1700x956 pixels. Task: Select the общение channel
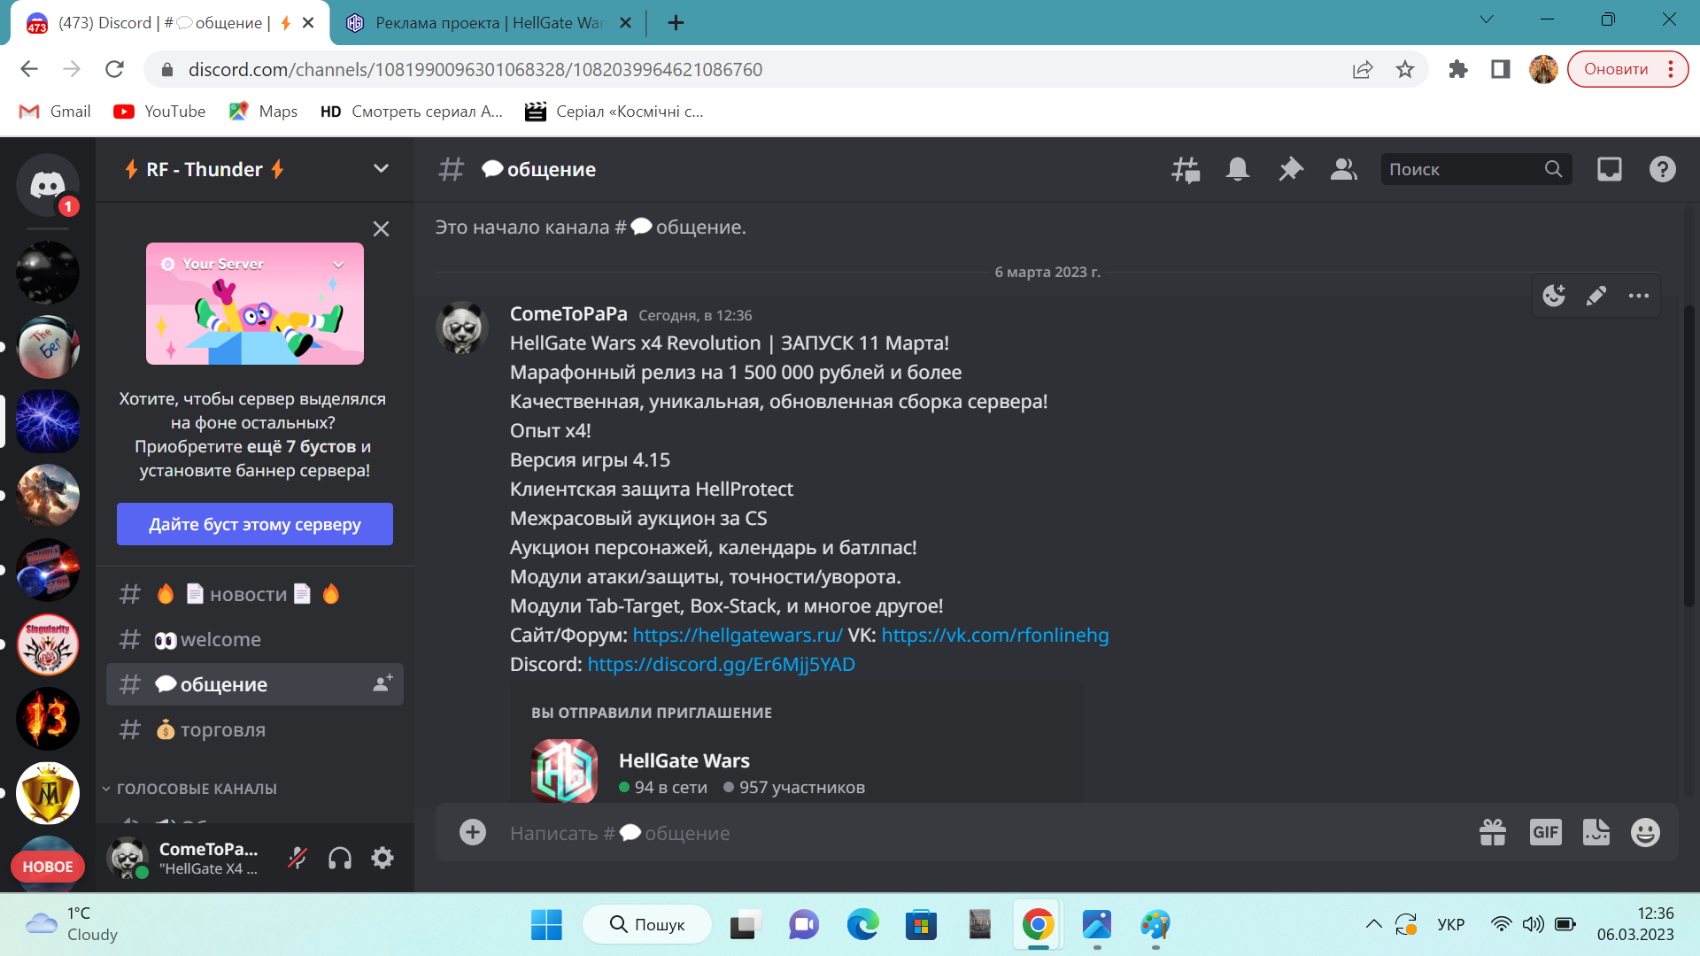255,684
